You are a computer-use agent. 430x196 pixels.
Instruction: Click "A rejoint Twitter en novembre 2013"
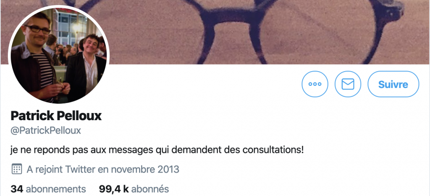click(103, 169)
